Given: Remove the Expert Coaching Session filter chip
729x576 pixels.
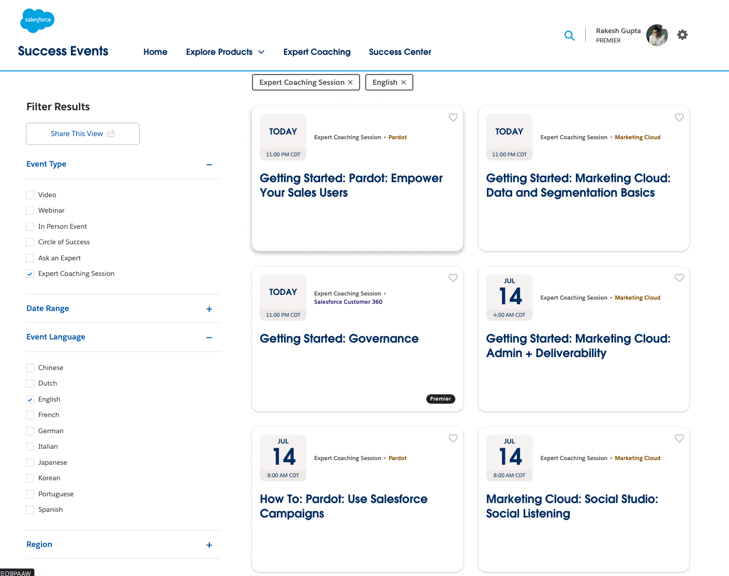Looking at the screenshot, I should tap(350, 82).
